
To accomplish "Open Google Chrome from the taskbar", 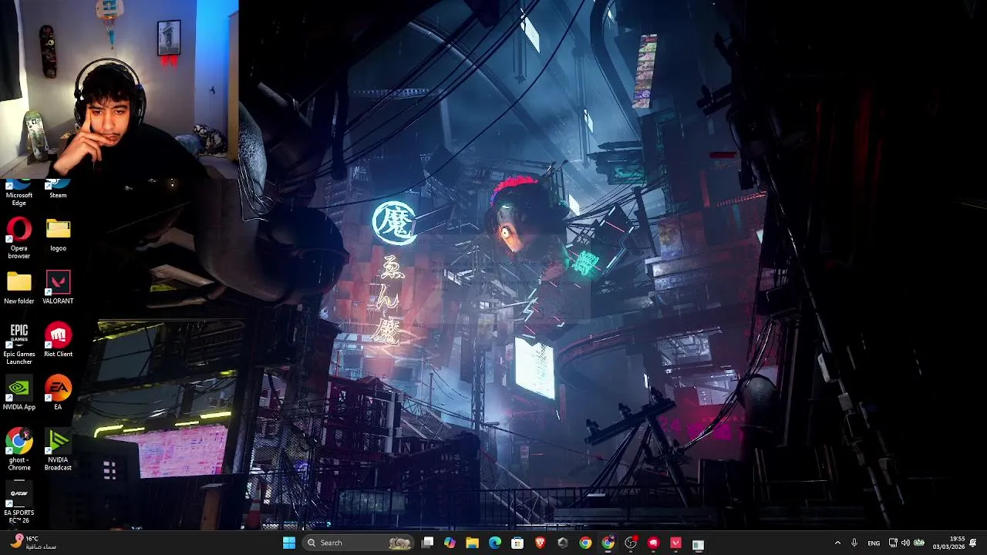I will coord(585,543).
